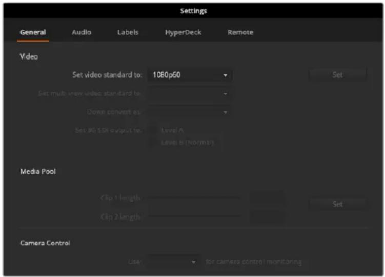Click the Set button in Video section
This screenshot has width=385, height=277.
coord(337,75)
